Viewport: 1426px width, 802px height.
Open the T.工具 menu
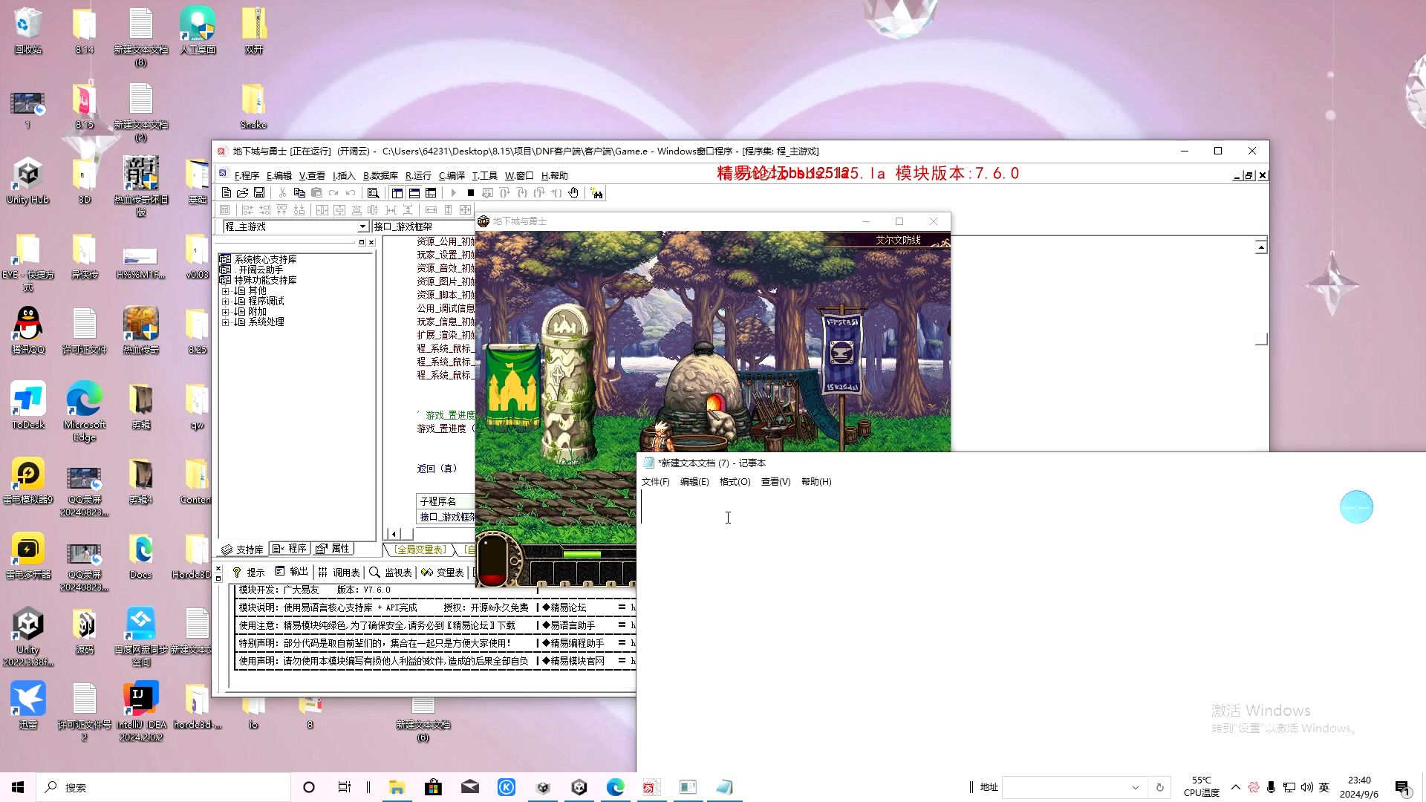point(484,176)
